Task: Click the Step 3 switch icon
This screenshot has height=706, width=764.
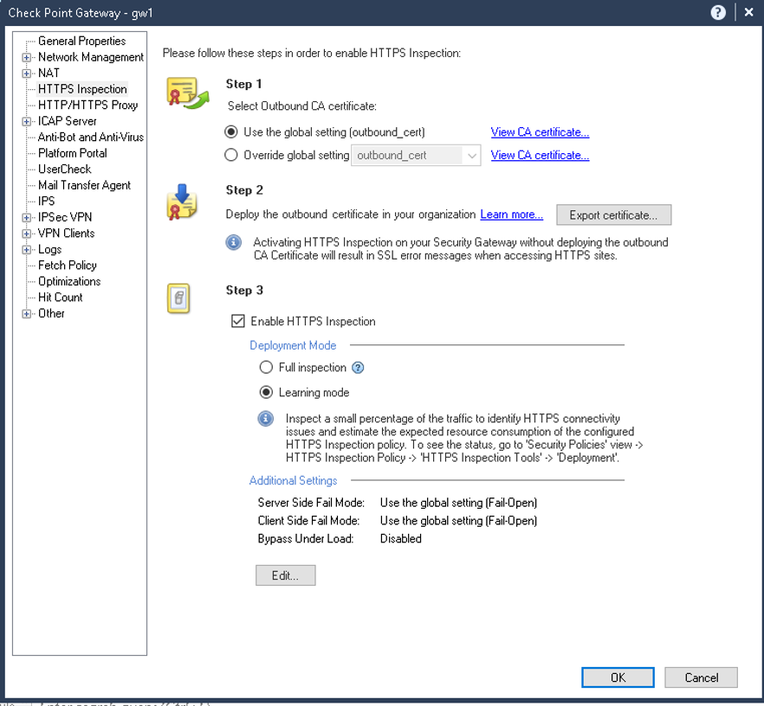Action: [178, 298]
